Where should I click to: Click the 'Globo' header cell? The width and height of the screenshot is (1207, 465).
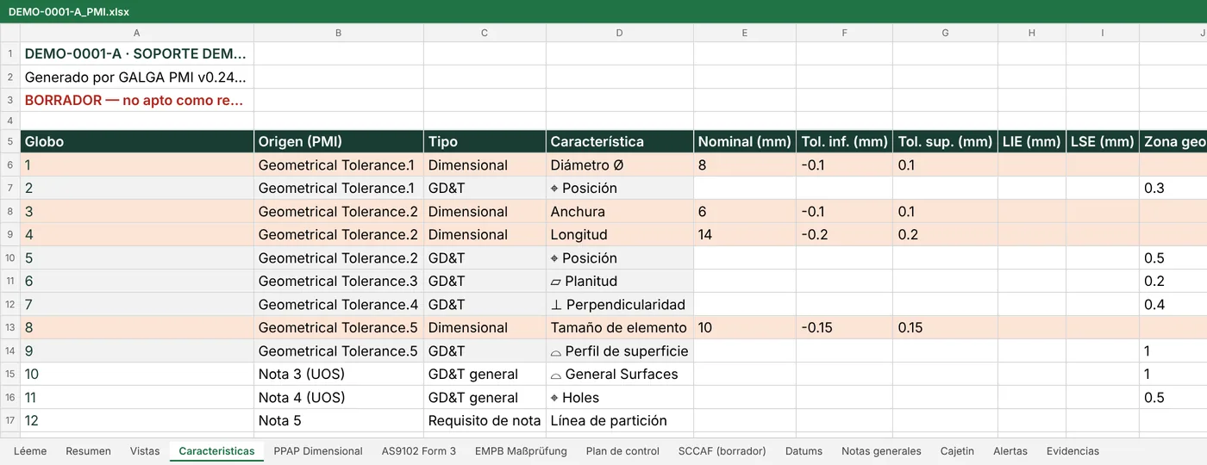[x=137, y=142]
